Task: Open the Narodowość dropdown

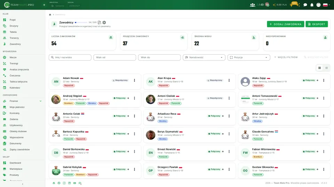Action: [x=204, y=57]
